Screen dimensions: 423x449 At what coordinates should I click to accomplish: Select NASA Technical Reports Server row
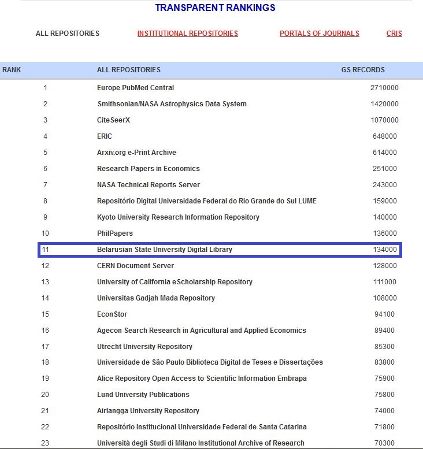pyautogui.click(x=149, y=185)
